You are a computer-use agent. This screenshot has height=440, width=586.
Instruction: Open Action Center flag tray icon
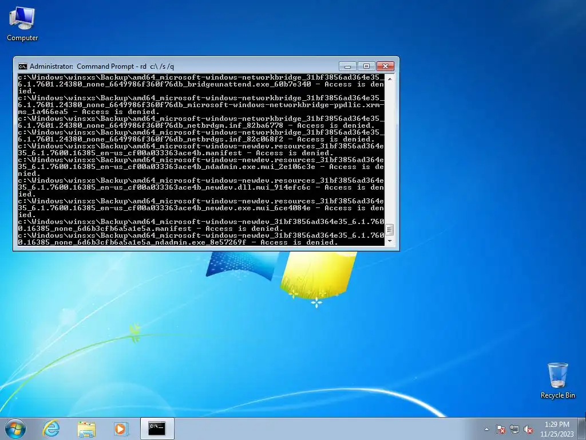[x=501, y=429]
